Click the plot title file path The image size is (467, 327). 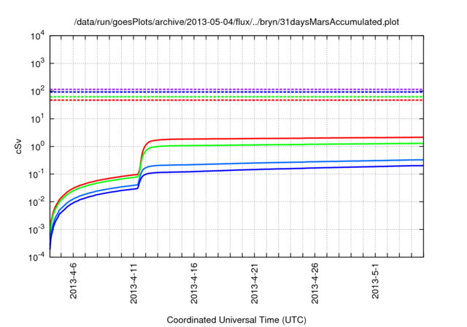(236, 22)
